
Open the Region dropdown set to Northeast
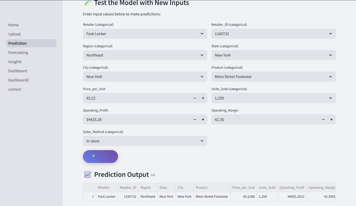(145, 55)
